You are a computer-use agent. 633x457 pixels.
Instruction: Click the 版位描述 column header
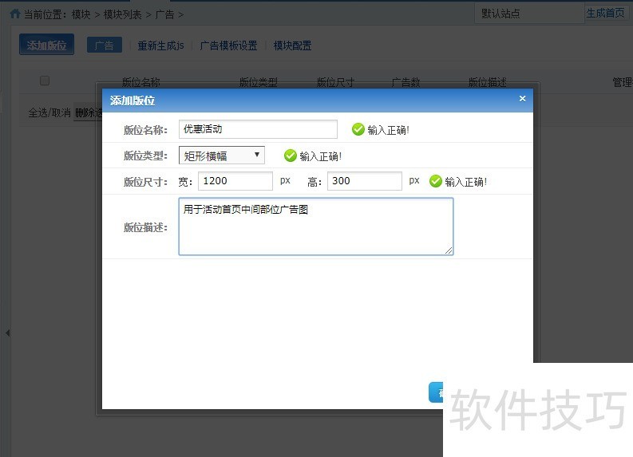[487, 82]
